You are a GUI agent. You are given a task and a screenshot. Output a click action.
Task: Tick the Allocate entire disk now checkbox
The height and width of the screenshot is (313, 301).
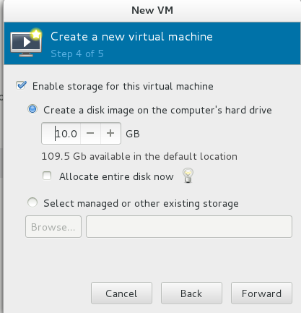[47, 176]
